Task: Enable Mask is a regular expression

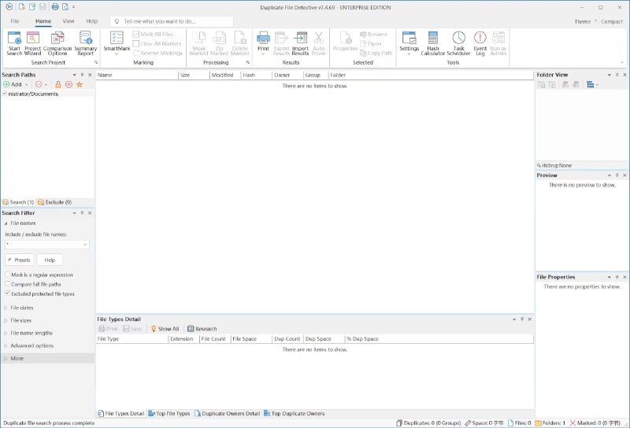Action: (7, 275)
